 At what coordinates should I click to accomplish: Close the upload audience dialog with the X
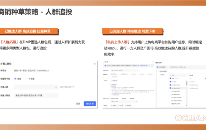(x=153, y=62)
